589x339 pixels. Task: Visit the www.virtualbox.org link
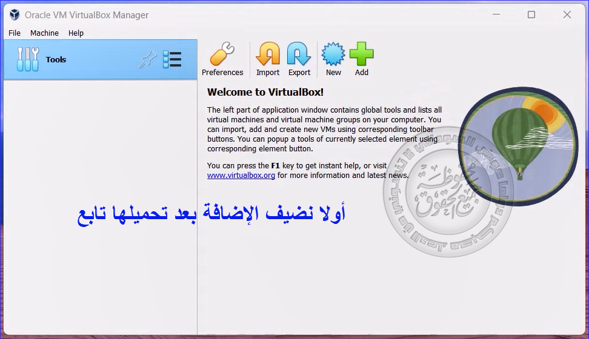[241, 176]
